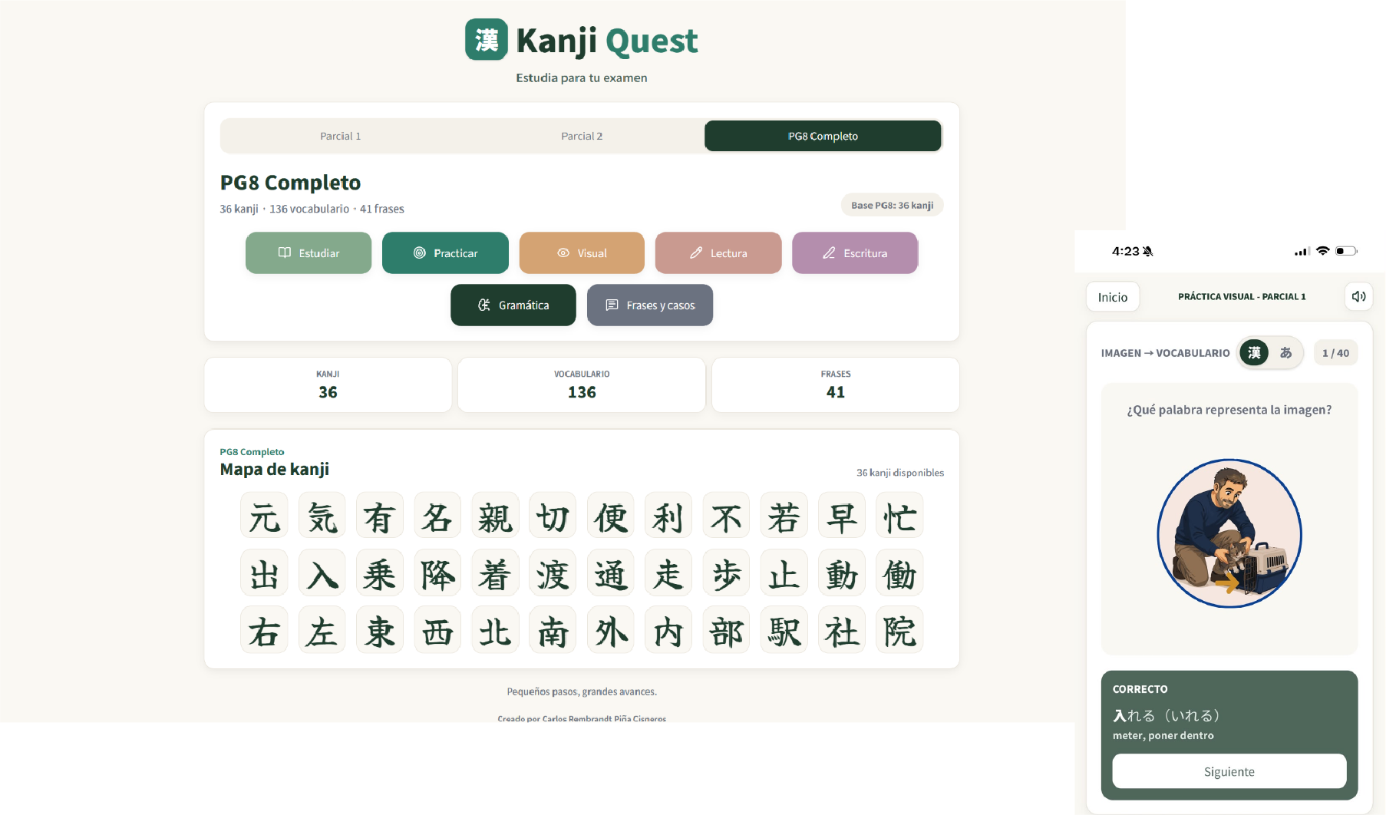Select the kanji 社 tile
The width and height of the screenshot is (1386, 815).
[842, 630]
